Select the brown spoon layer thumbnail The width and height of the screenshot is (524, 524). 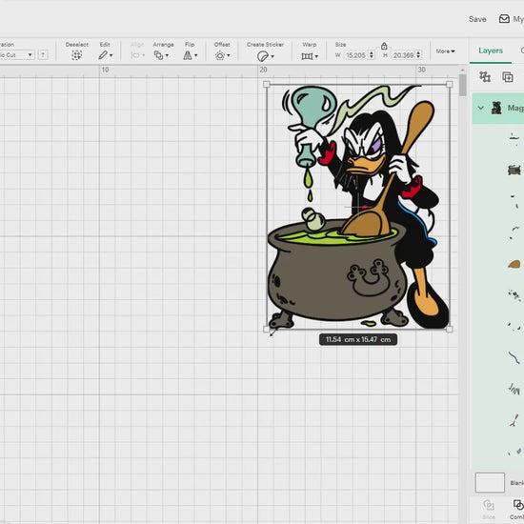[x=514, y=264]
